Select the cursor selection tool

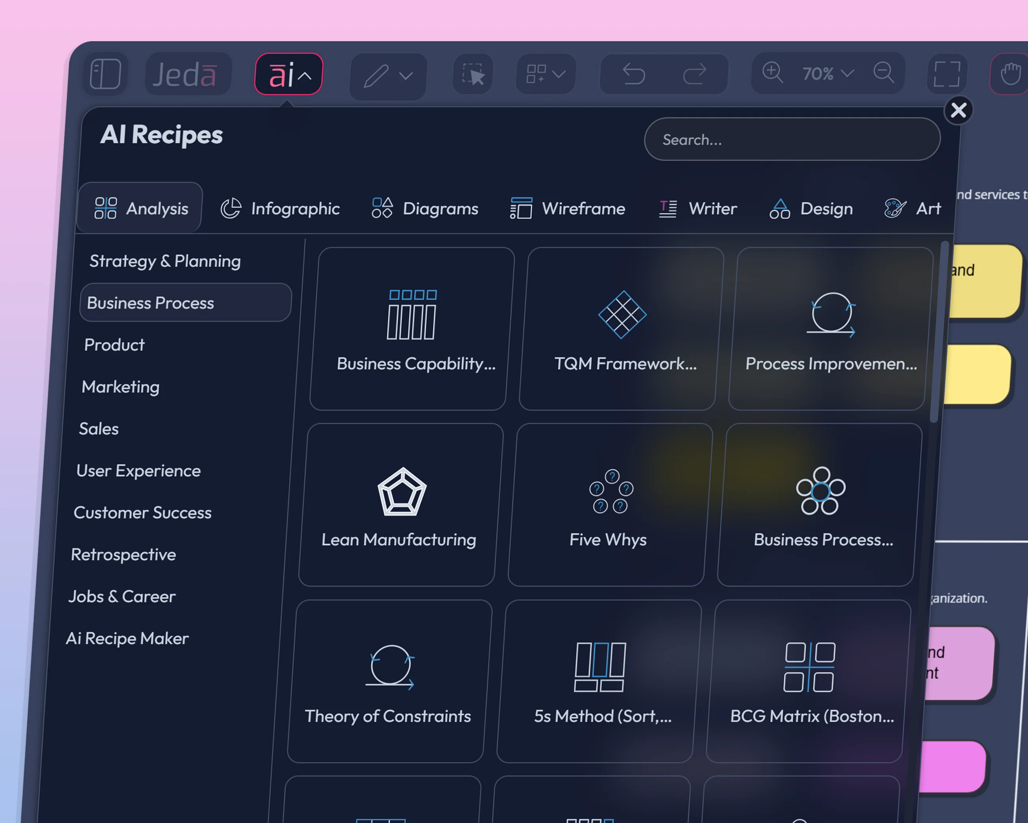pyautogui.click(x=472, y=75)
